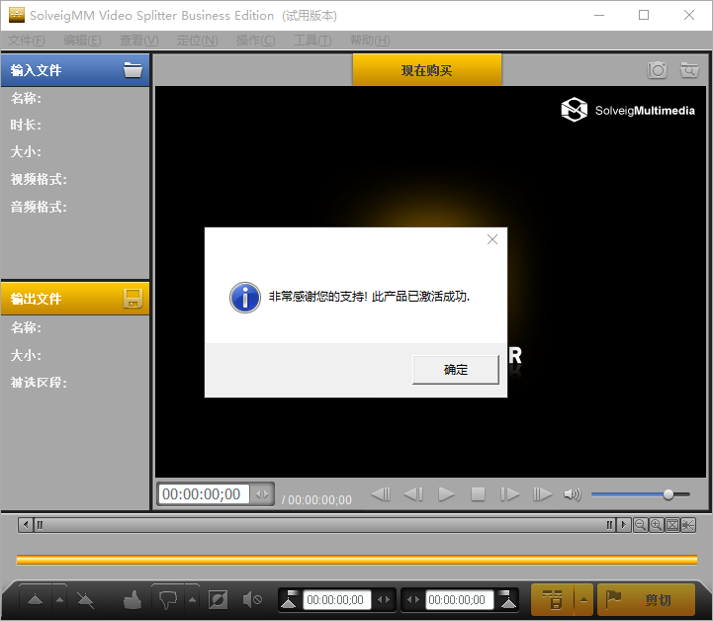Open the 工具(T) menu
Screen dimensions: 713x621
point(312,41)
